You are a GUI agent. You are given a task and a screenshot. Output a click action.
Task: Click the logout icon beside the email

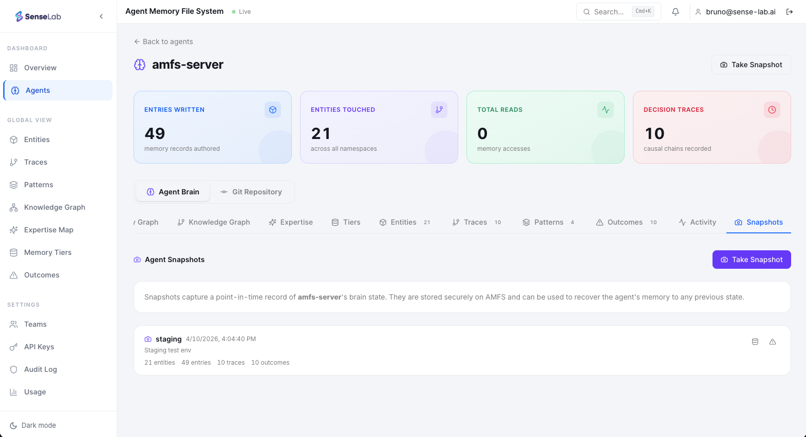point(790,12)
